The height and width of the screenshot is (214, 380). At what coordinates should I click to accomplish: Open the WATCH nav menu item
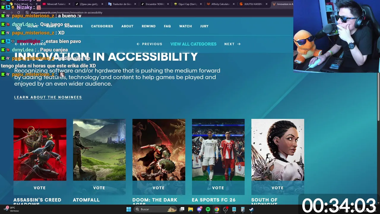tap(185, 26)
